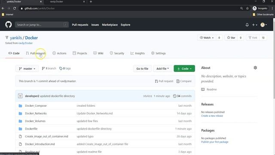
Task: Open the Update Docker_Networks.md commit message
Action: pos(95,113)
